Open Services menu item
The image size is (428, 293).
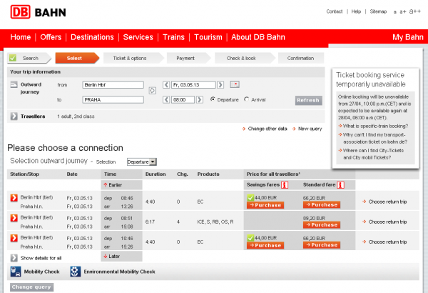tap(138, 37)
